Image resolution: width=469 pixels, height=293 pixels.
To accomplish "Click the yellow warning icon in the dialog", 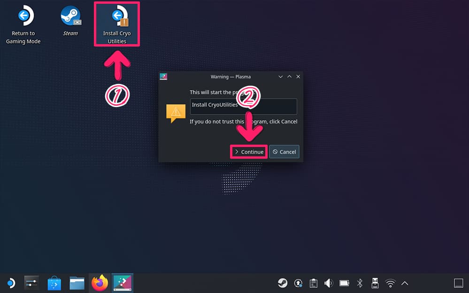I will (x=176, y=114).
